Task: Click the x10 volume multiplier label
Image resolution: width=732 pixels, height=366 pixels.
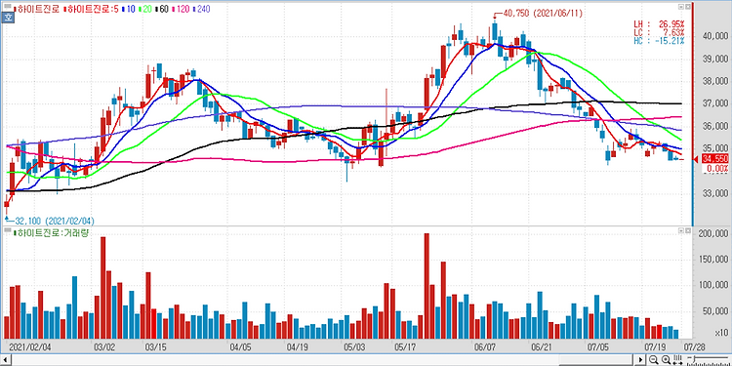Action: click(x=721, y=333)
